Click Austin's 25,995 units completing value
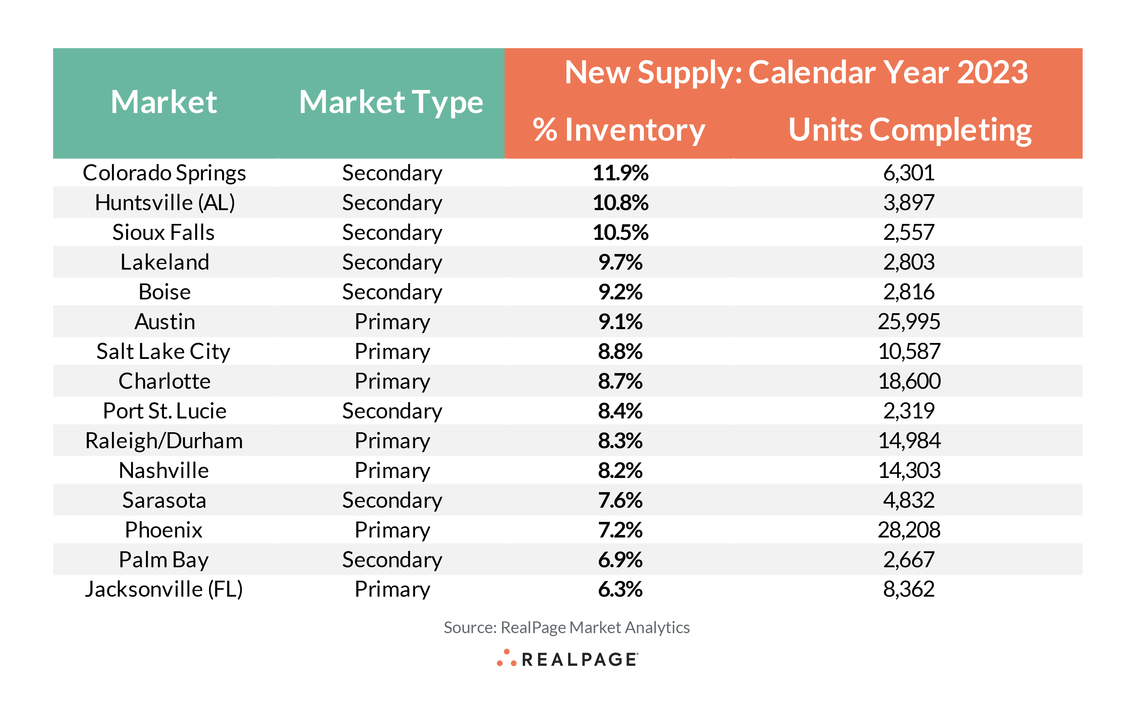Screen dimensions: 1134x704 pyautogui.click(x=908, y=322)
